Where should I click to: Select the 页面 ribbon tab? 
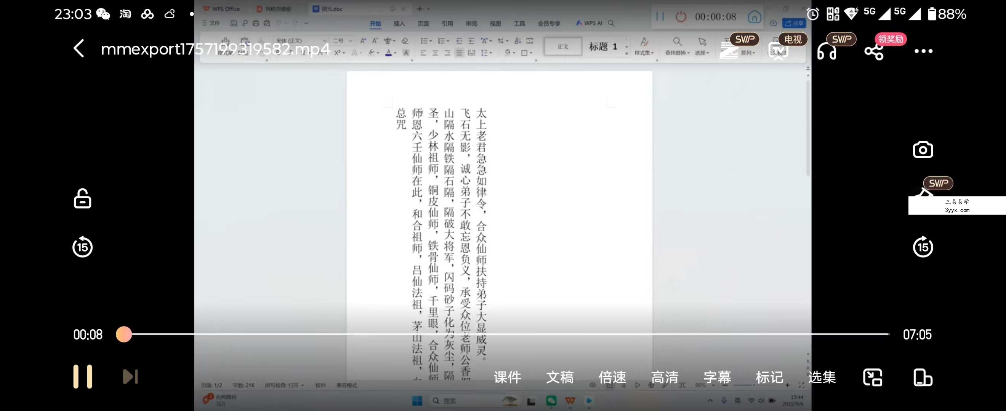coord(423,24)
